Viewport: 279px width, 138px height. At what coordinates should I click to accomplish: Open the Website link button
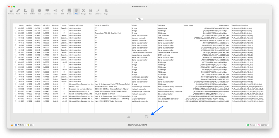20,125
